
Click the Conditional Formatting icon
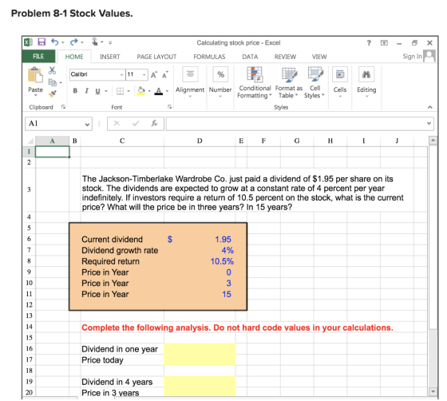tap(255, 74)
